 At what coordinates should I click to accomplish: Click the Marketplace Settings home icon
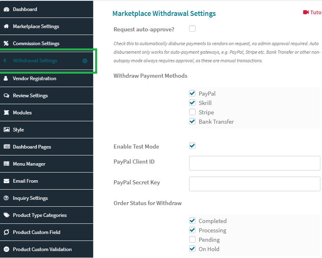7,26
